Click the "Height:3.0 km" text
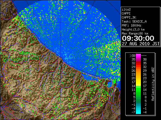161x120 pixels. tap(133, 29)
